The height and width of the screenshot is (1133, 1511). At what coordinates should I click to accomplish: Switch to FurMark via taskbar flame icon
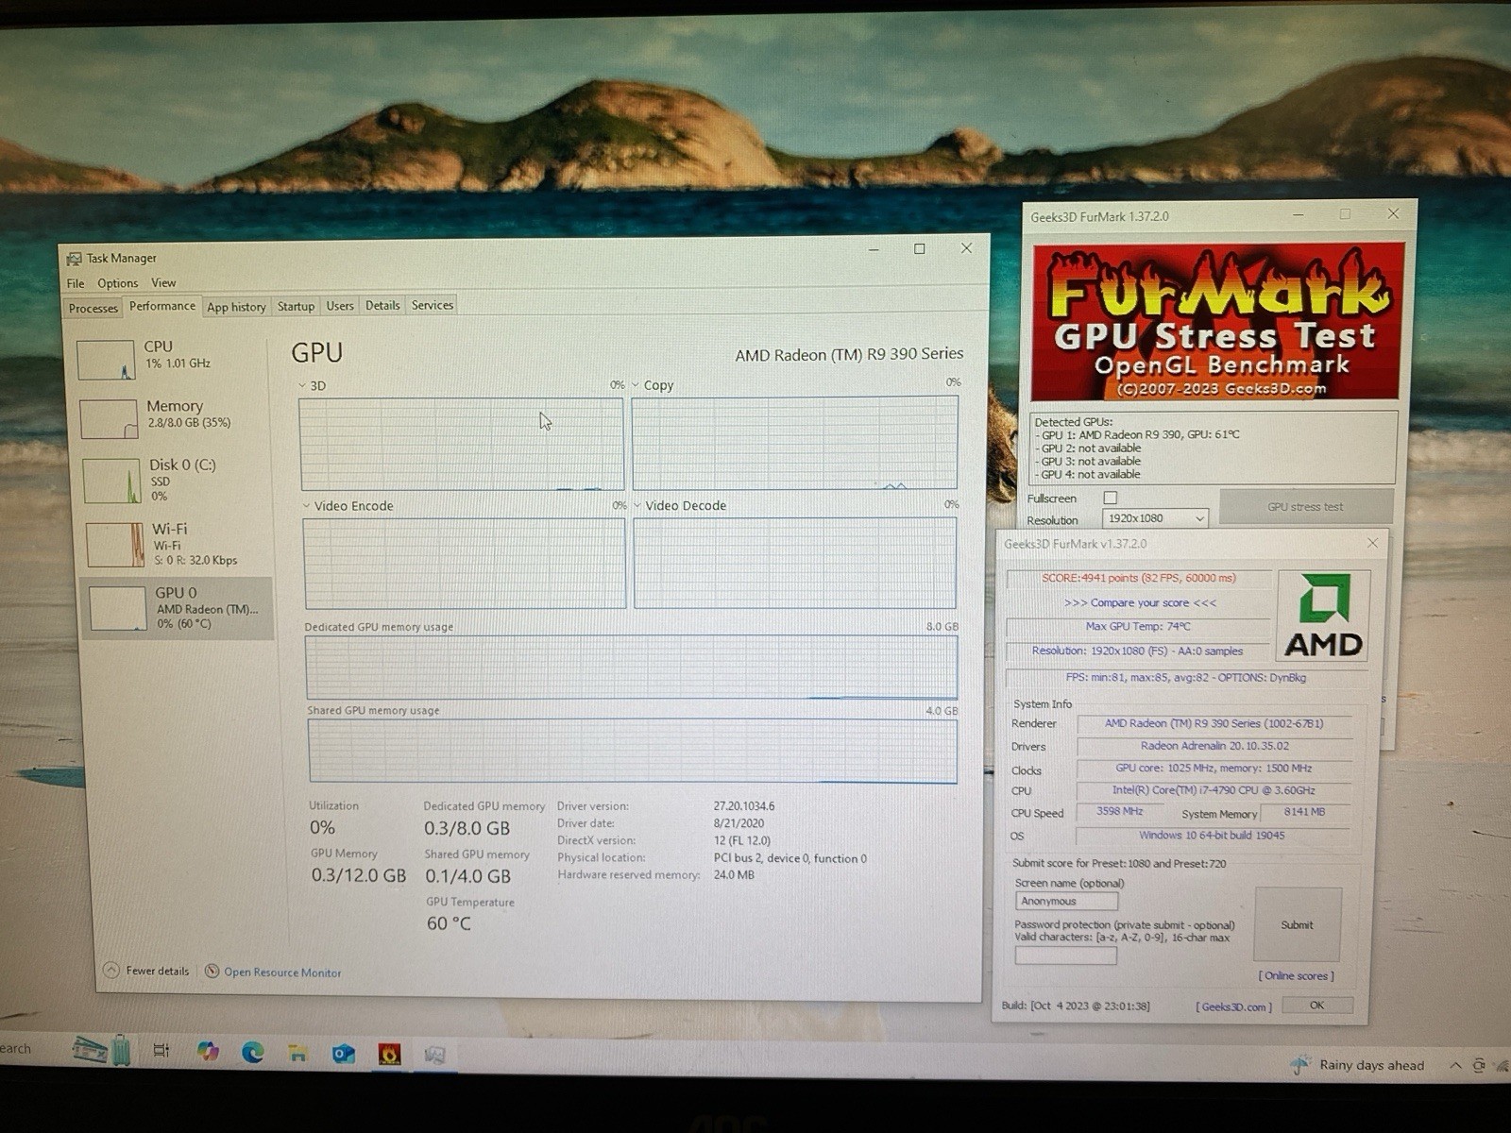[389, 1054]
